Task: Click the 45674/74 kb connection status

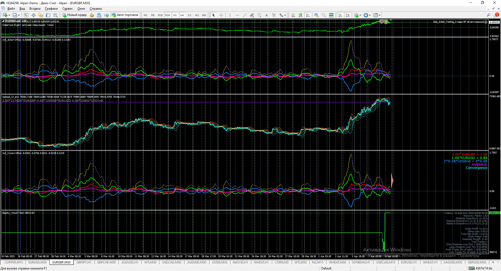Action: (x=481, y=268)
